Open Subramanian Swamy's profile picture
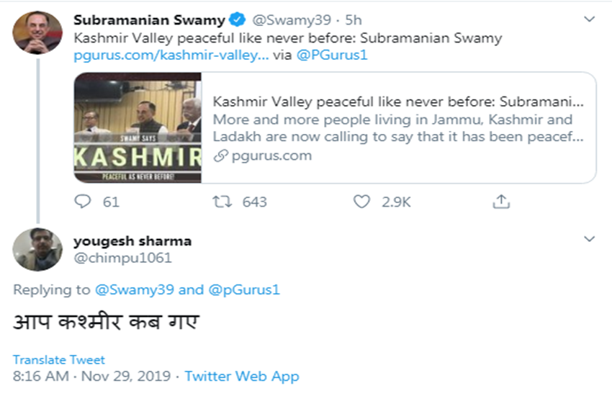Image resolution: width=612 pixels, height=396 pixels. point(33,33)
